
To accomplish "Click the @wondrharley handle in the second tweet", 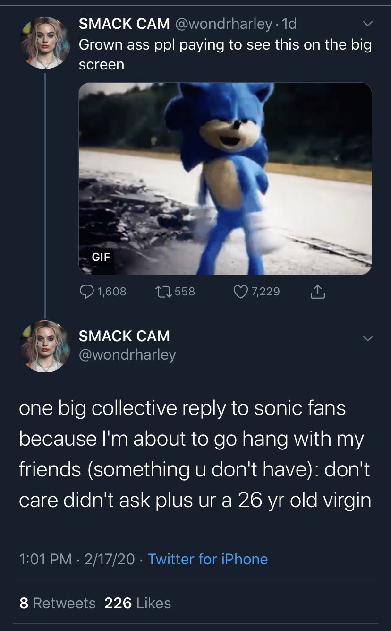I will tap(127, 354).
